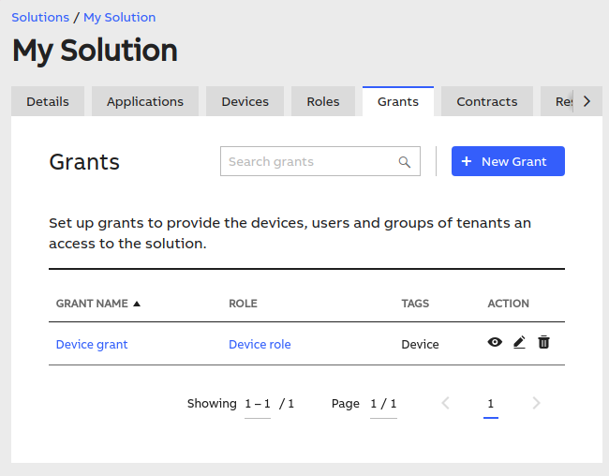This screenshot has width=609, height=476.
Task: Open the Device grant link
Action: 92,345
